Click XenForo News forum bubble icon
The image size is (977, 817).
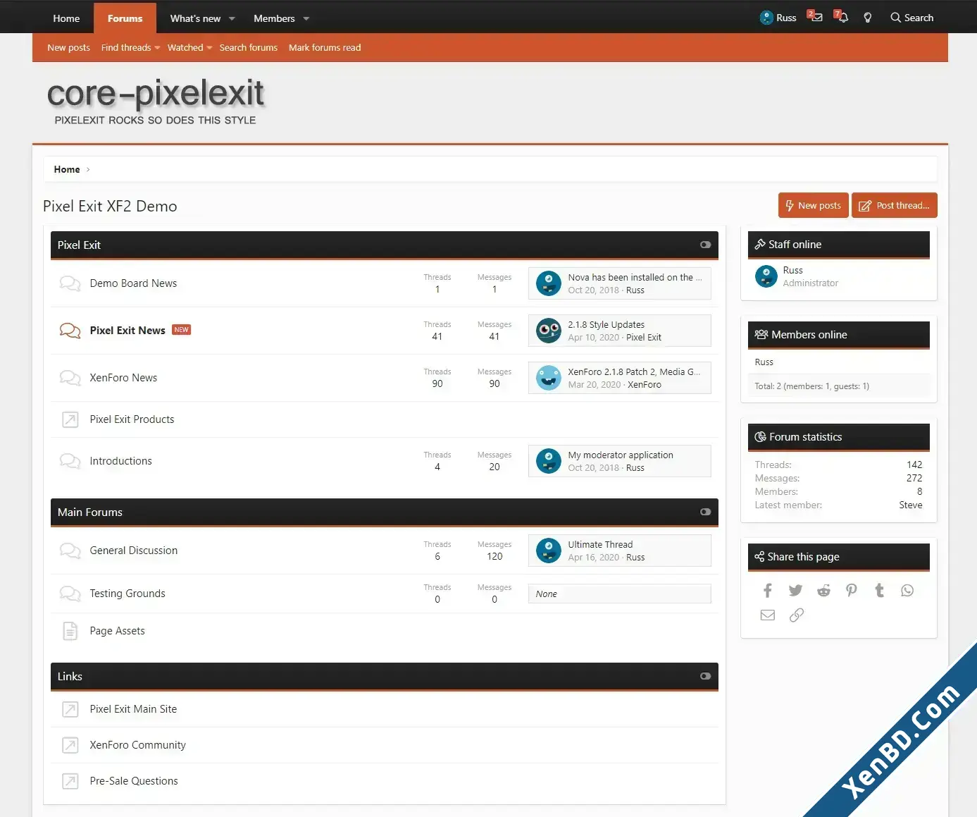point(70,378)
